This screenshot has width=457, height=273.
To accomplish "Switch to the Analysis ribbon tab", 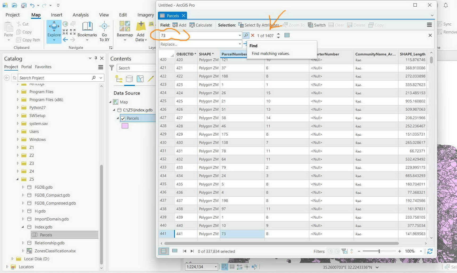I will point(80,15).
